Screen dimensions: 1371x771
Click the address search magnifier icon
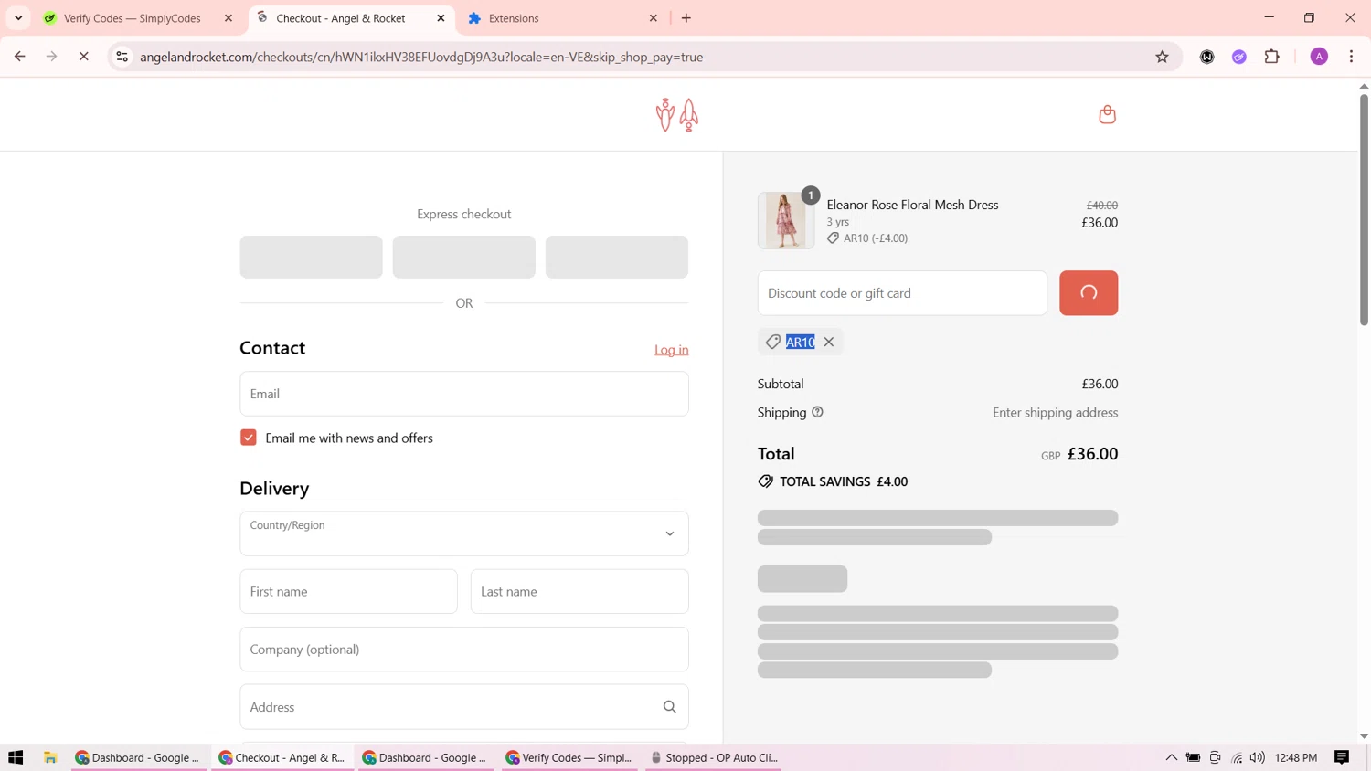[670, 706]
